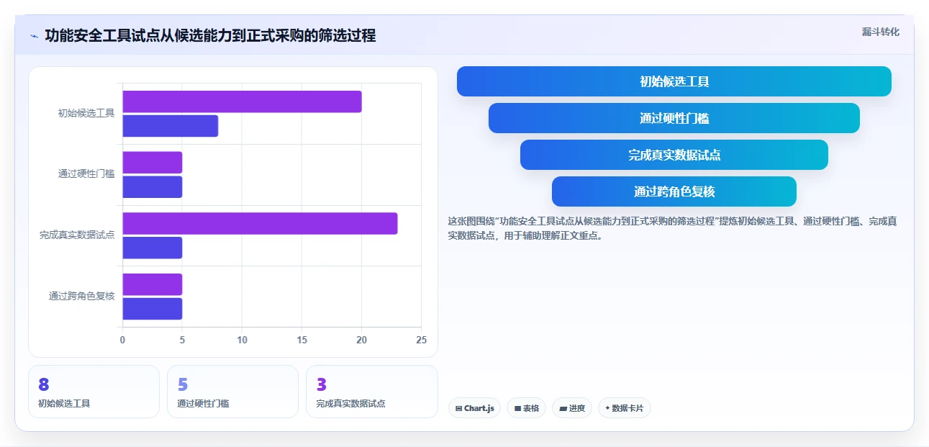Click the 完成真实数据试点 chart axis label
The width and height of the screenshot is (929, 447).
(77, 235)
